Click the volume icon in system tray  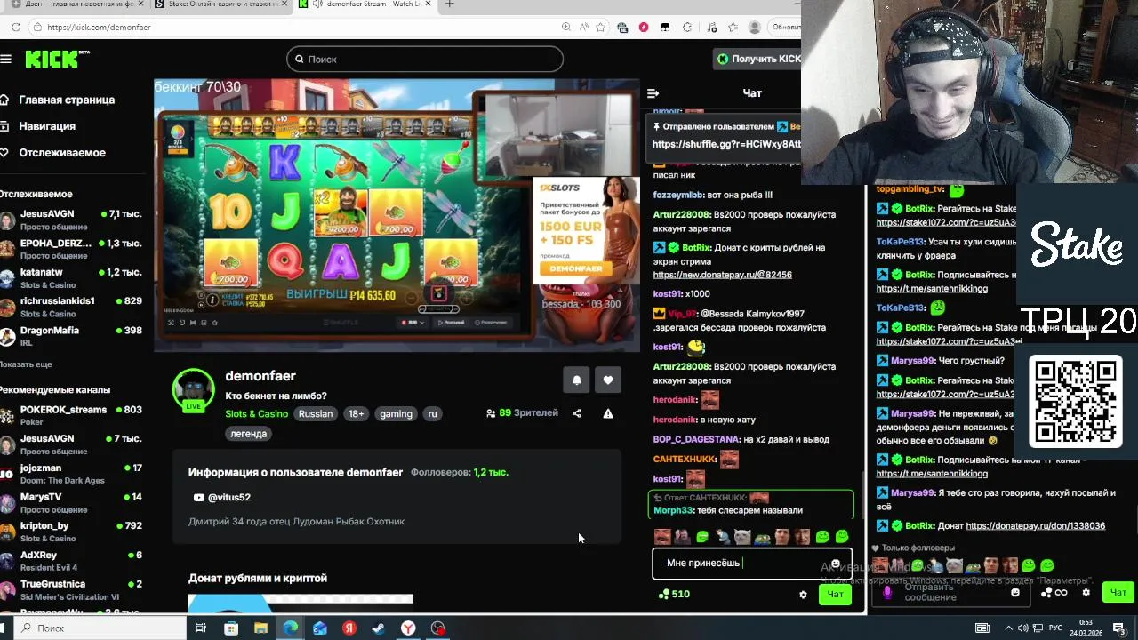coord(1022,628)
